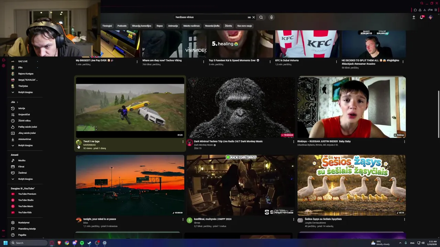Open options for konfliktai, muštynės video
The image size is (440, 247).
pyautogui.click(x=294, y=220)
